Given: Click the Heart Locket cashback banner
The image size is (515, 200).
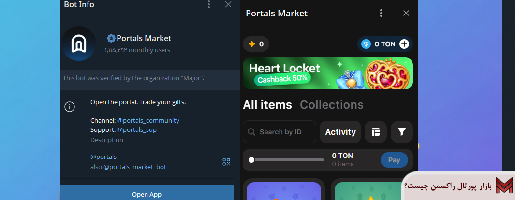Looking at the screenshot, I should 328,73.
